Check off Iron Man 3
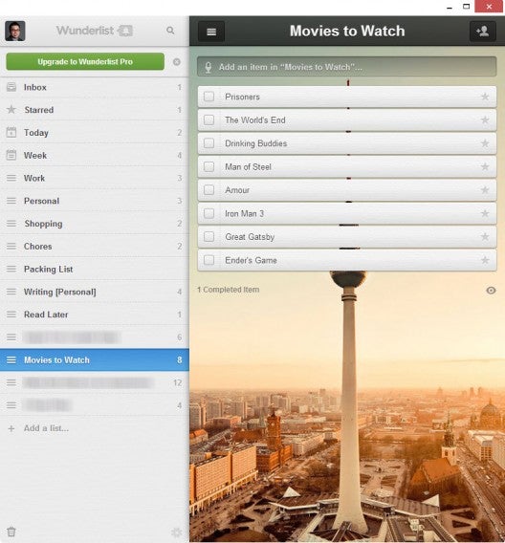This screenshot has height=543, width=505. (x=209, y=214)
